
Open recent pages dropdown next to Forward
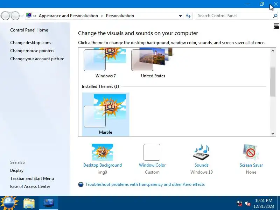[22, 16]
